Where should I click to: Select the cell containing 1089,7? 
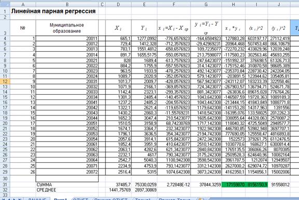pos(118,76)
